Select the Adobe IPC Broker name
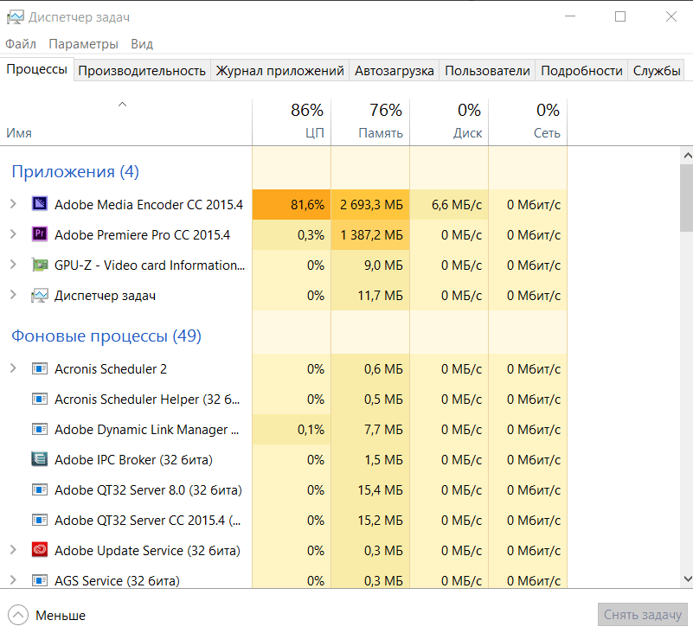 click(x=133, y=460)
